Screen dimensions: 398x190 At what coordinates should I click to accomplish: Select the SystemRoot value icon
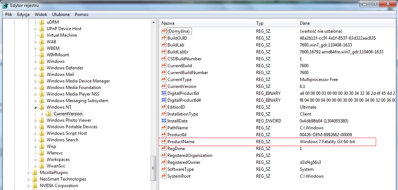pos(164,176)
